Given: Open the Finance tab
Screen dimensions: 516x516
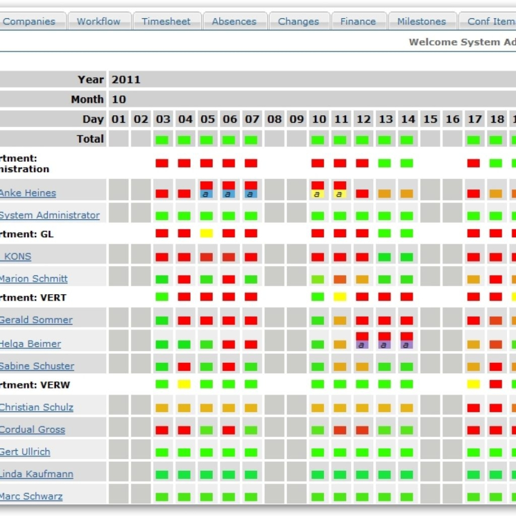Looking at the screenshot, I should tap(357, 21).
